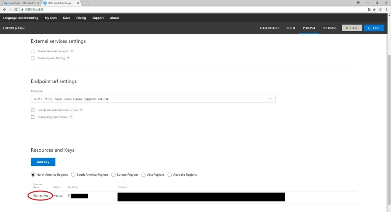Click the browser back arrow
The height and width of the screenshot is (212, 391).
click(x=5, y=10)
